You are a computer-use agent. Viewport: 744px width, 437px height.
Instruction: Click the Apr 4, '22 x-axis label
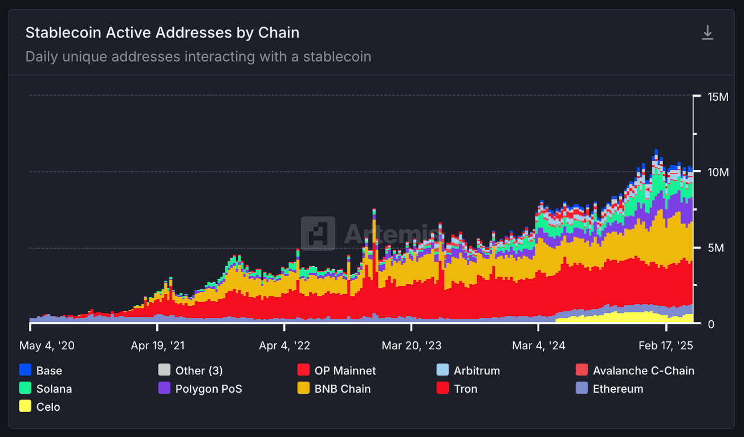(x=284, y=345)
